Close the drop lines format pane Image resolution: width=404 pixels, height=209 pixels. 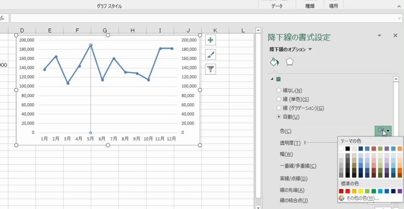point(395,35)
